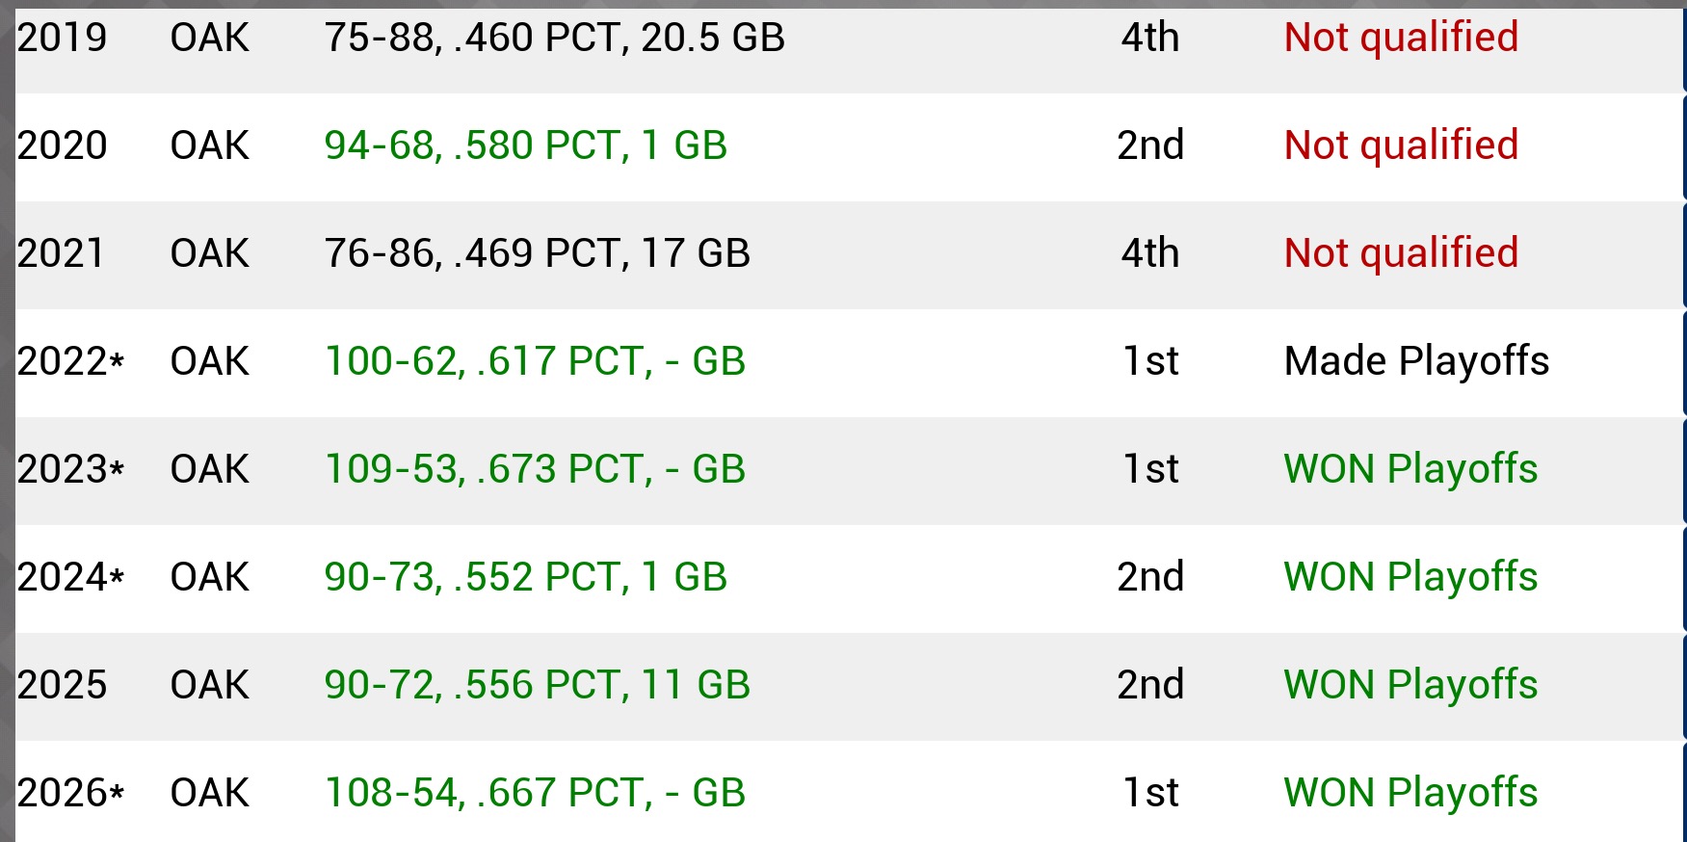This screenshot has height=842, width=1687.
Task: Select the 94-68, .580 PCT record
Action: (x=525, y=146)
